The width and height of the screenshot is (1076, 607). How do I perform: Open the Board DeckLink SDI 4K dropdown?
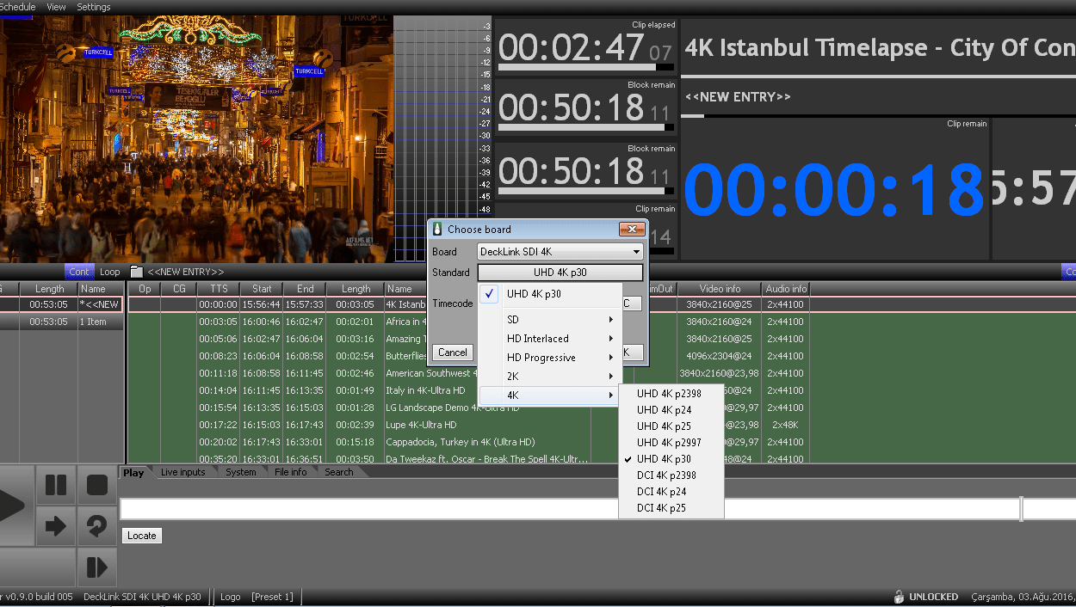pyautogui.click(x=560, y=252)
